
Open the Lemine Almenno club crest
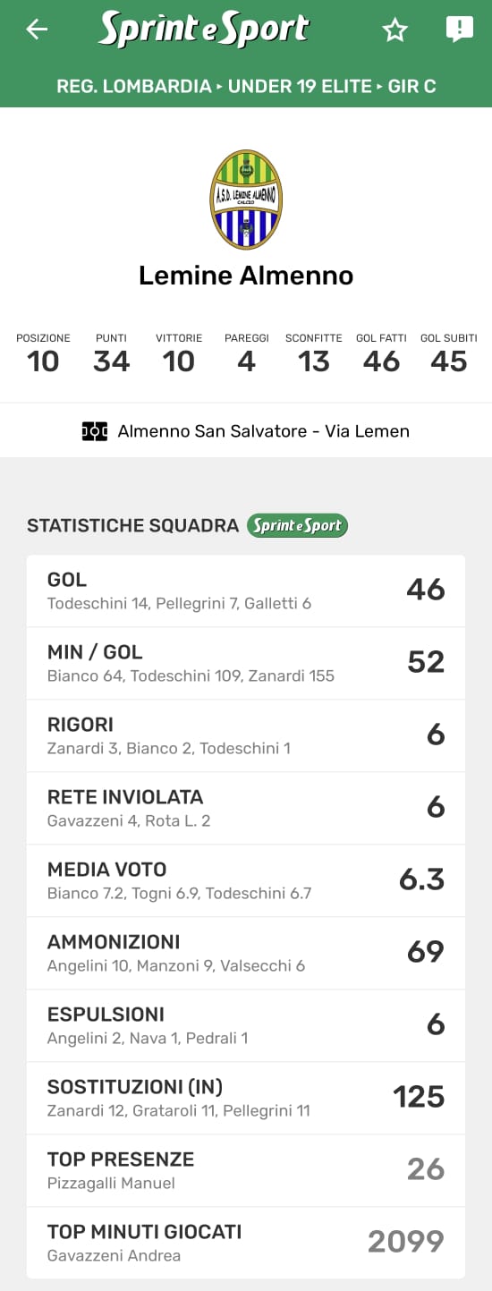246,200
